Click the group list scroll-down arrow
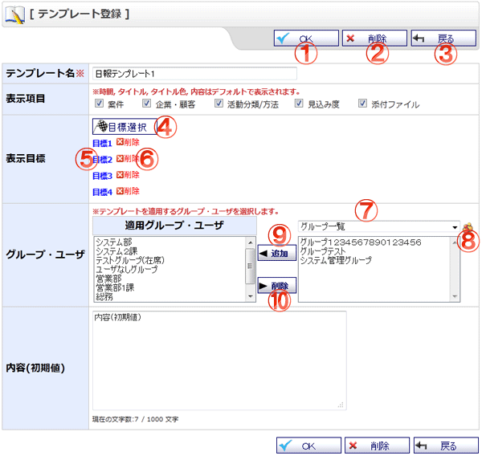 pos(455,296)
